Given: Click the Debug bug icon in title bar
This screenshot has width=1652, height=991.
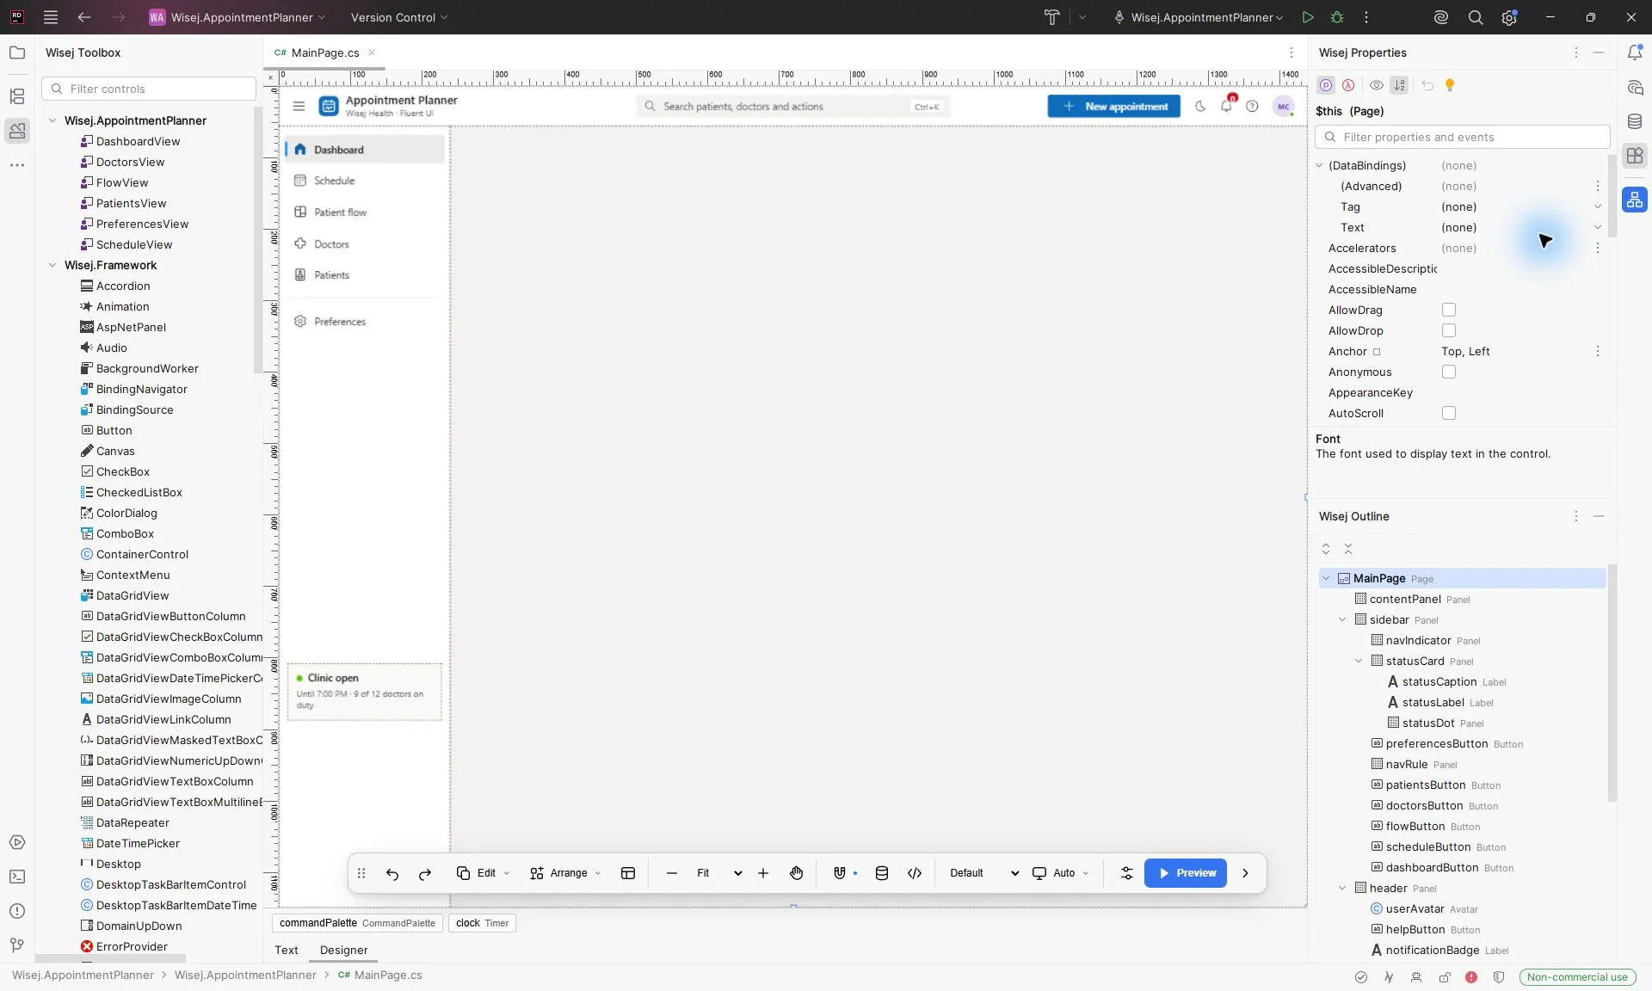Looking at the screenshot, I should (x=1337, y=17).
